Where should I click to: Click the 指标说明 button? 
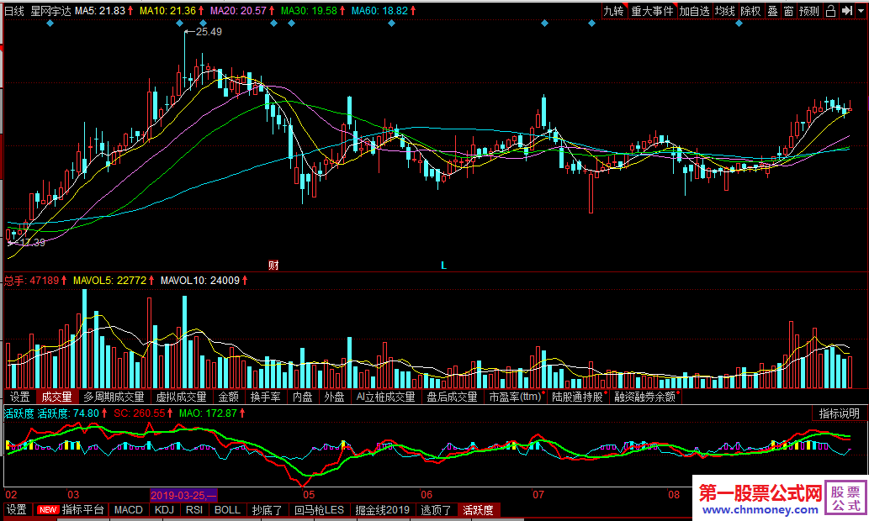click(x=839, y=413)
